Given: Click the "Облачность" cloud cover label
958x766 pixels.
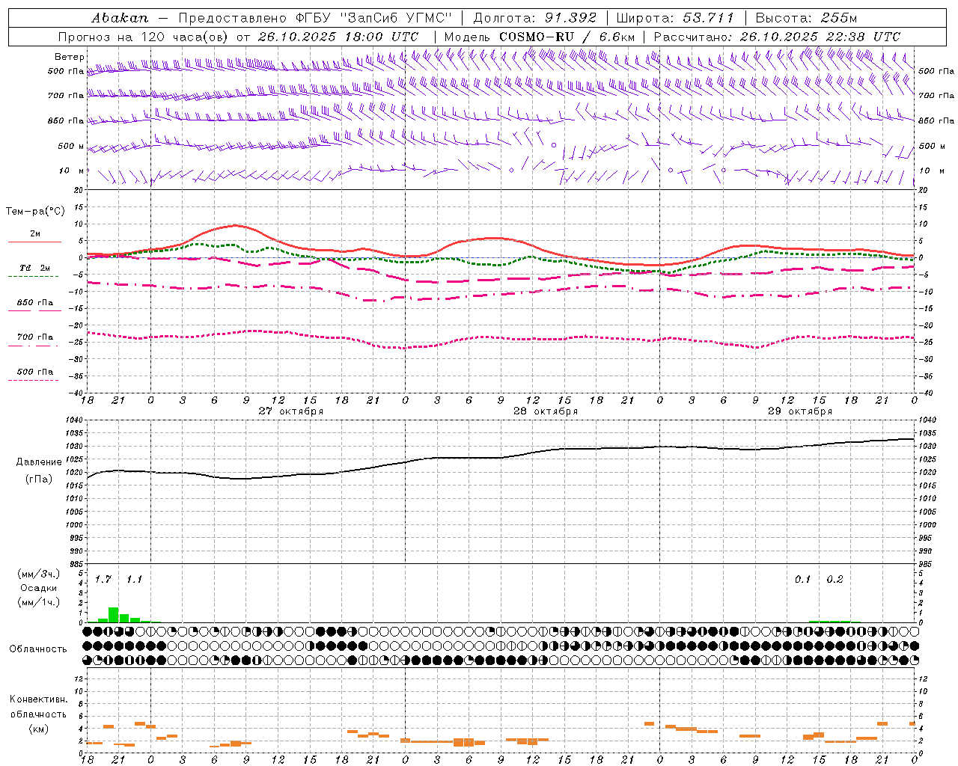Looking at the screenshot, I should coord(38,649).
